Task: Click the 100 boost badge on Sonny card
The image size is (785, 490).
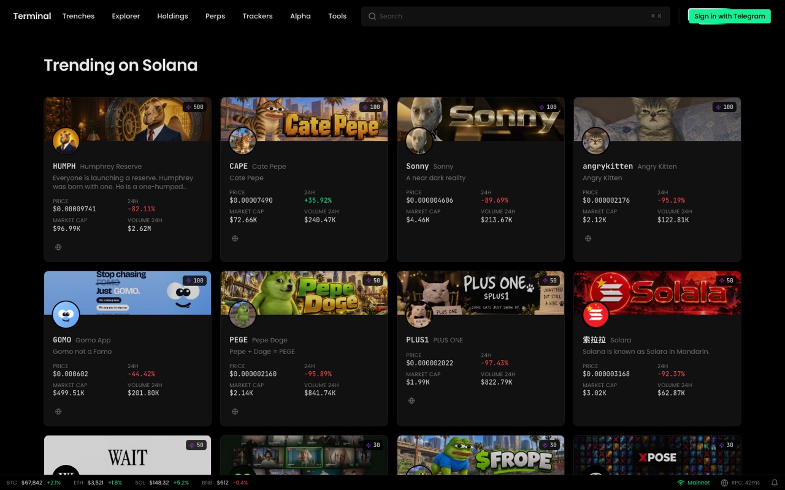Action: tap(548, 107)
